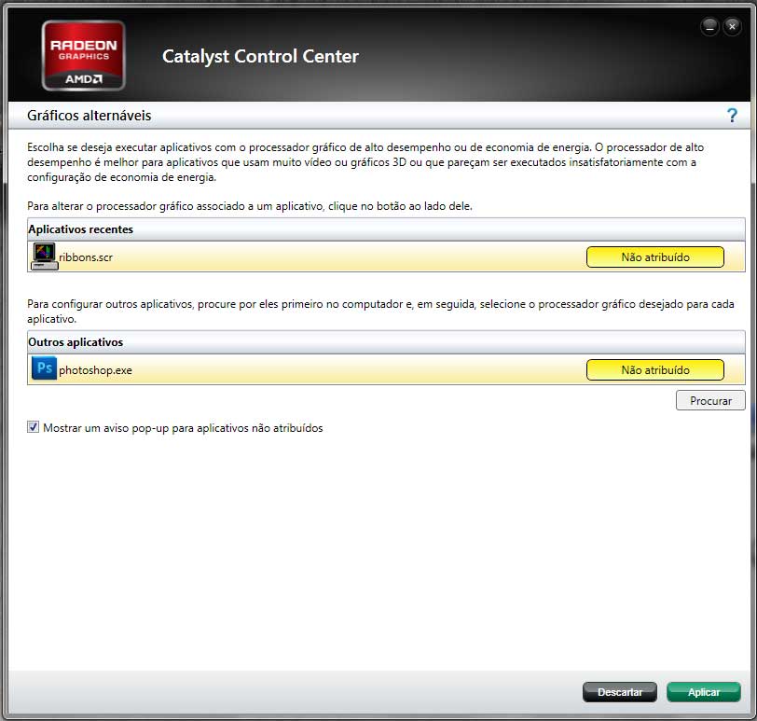Click the 'Mostrar um aviso pop-up' label text
Screen dimensions: 757x721
click(x=183, y=428)
